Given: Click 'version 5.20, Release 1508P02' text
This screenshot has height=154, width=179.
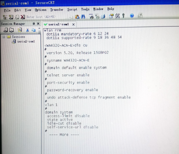Looking at the screenshot, I should (x=77, y=53).
